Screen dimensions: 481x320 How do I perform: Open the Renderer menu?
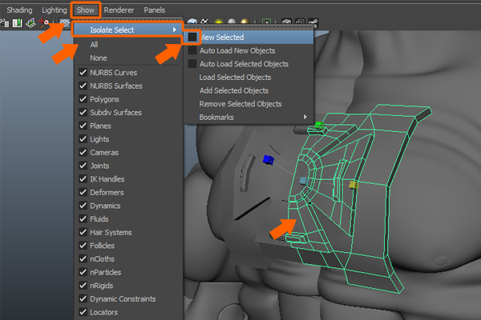point(119,10)
